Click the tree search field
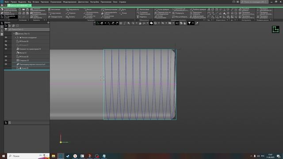 [x=29, y=30]
